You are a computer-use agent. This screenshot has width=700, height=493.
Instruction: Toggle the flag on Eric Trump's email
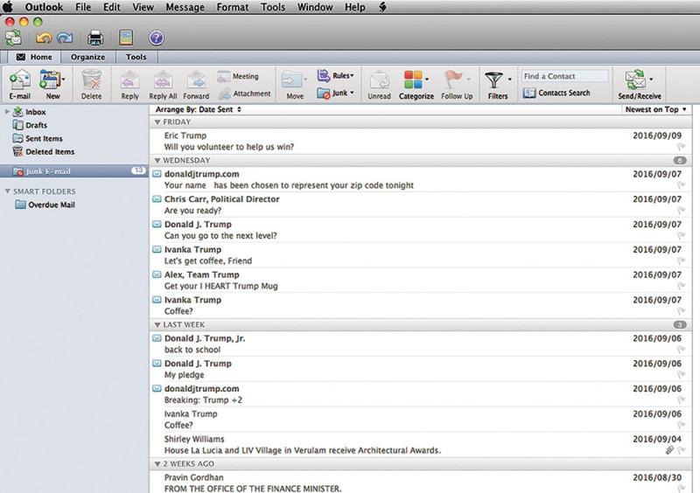[681, 148]
